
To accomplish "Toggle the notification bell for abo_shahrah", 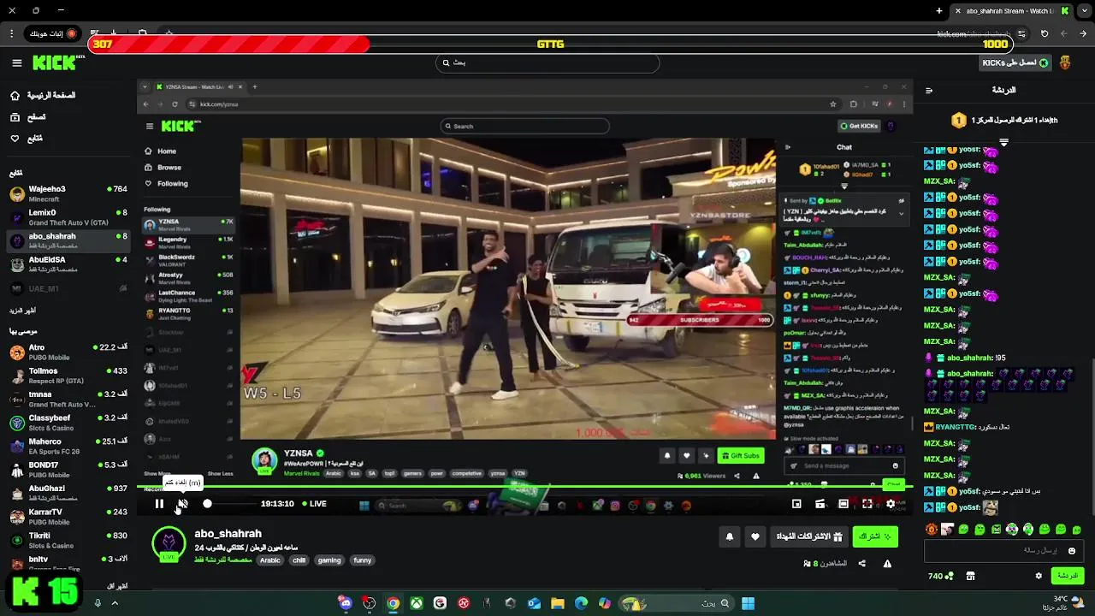I will coord(730,536).
